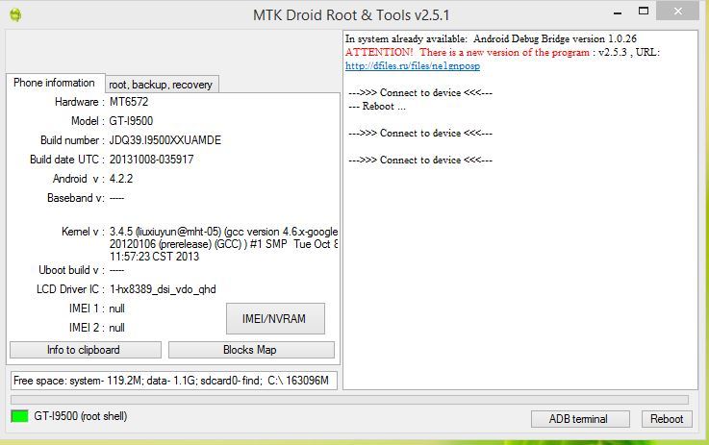Click the Free space information field

coord(173,380)
